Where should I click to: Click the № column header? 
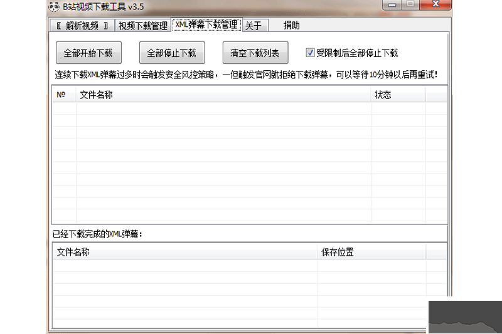tap(65, 95)
